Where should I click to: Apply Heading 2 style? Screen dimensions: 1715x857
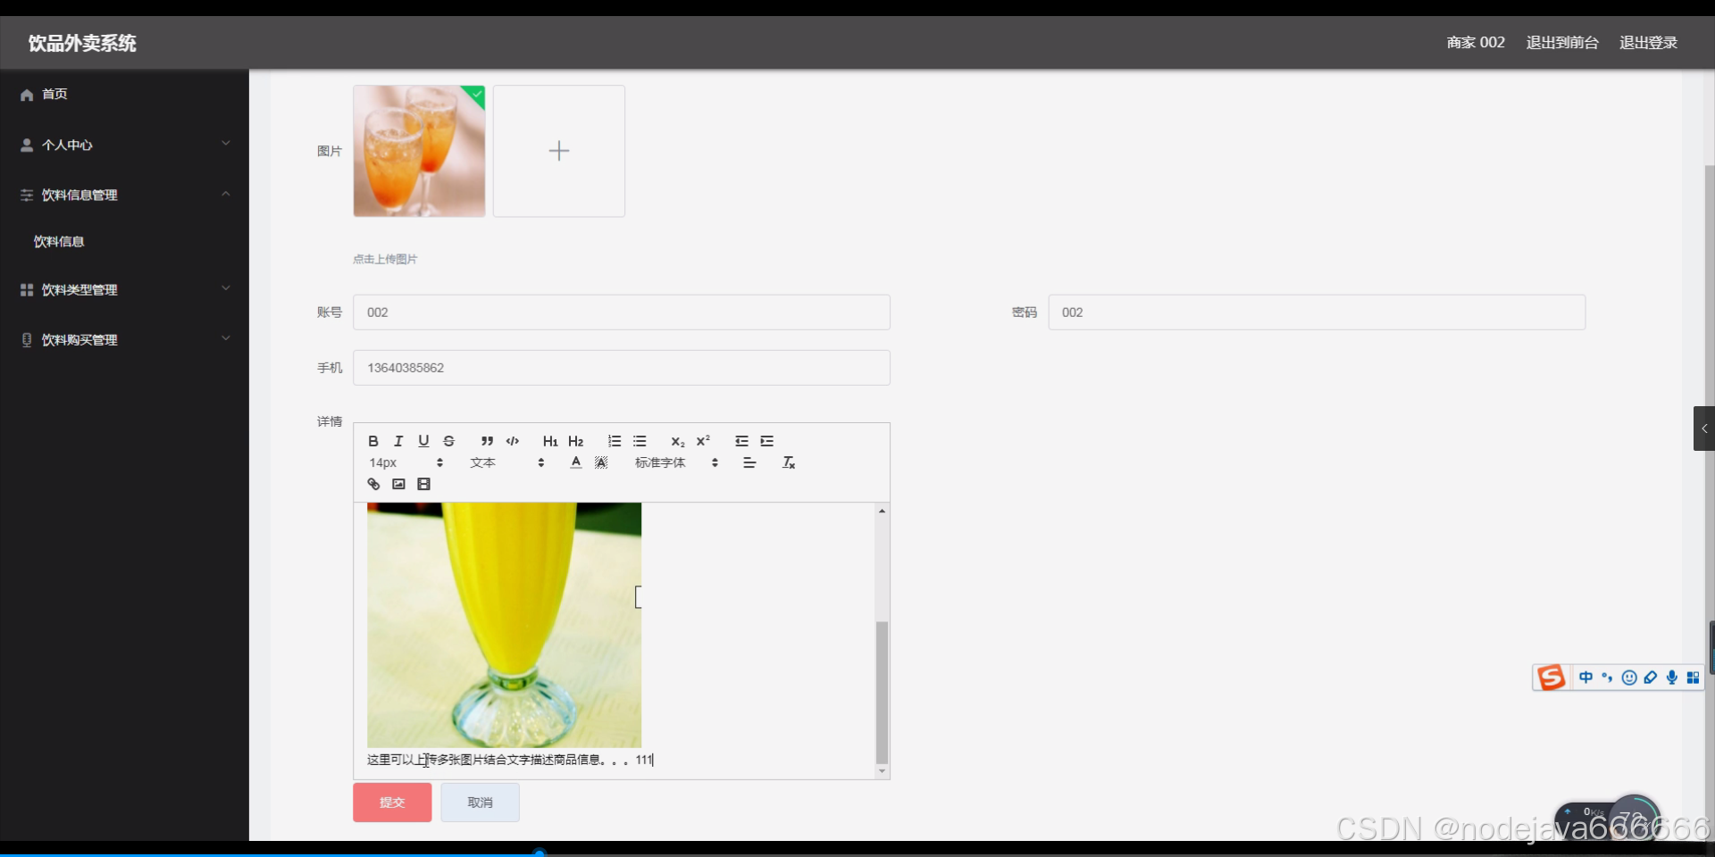(576, 441)
